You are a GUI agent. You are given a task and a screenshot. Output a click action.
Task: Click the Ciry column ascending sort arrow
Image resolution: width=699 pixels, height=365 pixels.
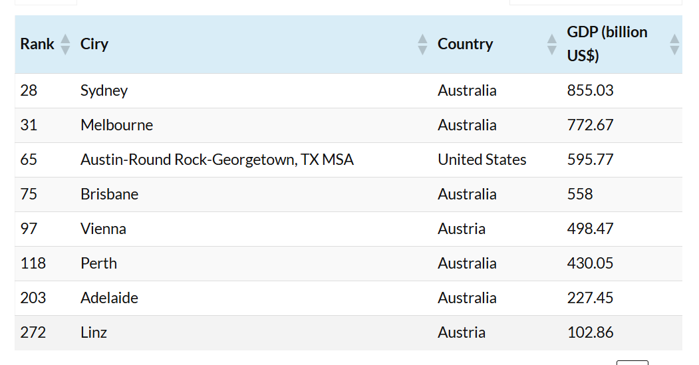422,39
